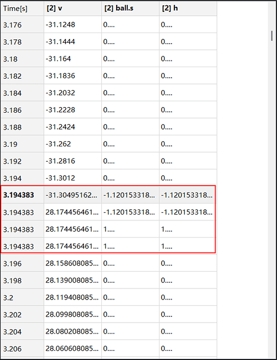Select the velocity value -31.30495162...

[x=73, y=195]
